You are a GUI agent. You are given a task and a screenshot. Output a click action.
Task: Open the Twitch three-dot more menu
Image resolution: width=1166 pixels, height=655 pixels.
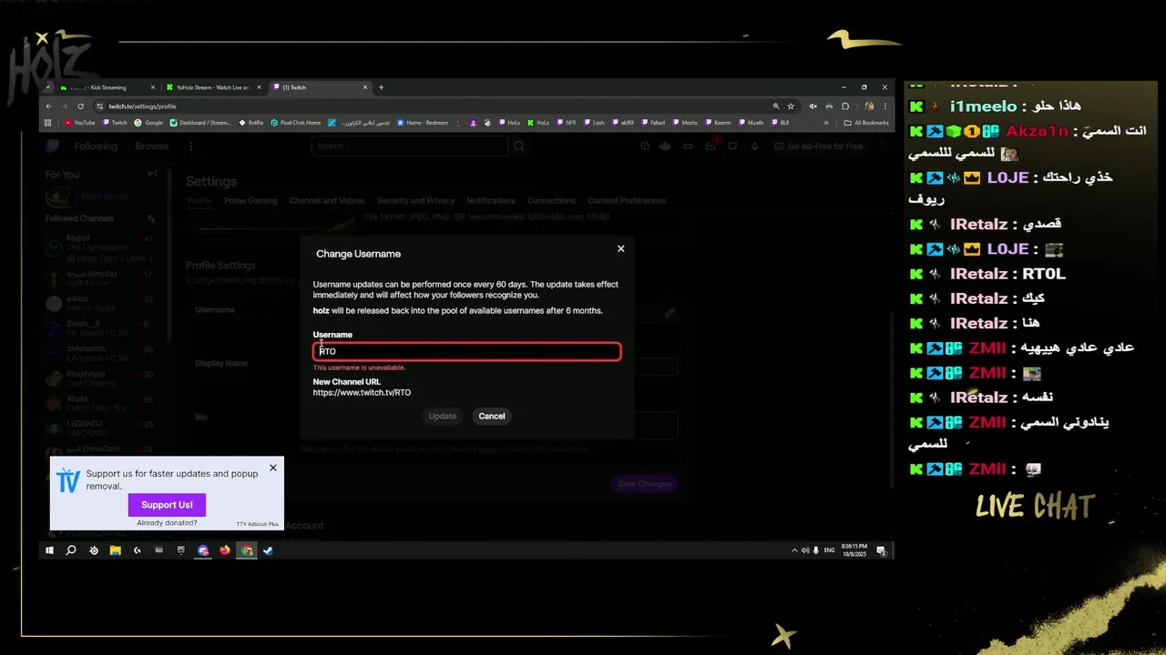[190, 146]
